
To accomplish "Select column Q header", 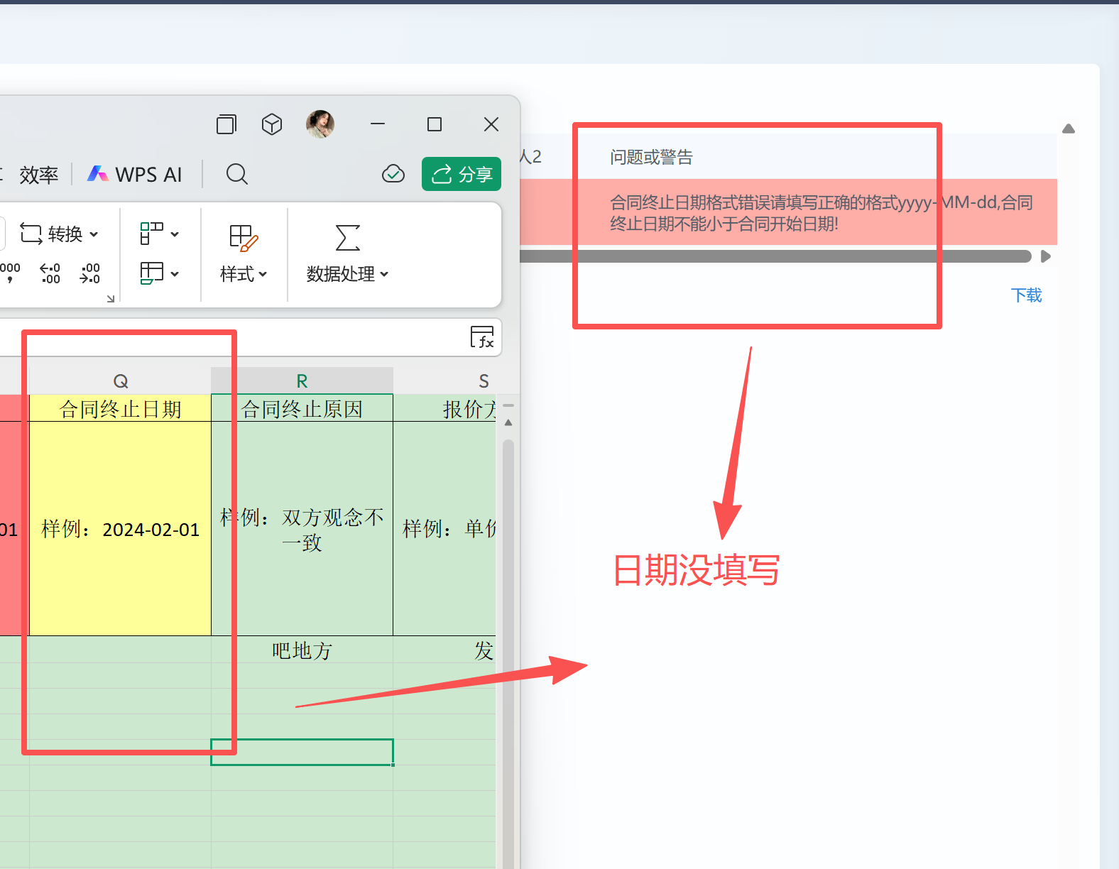I will coord(121,381).
